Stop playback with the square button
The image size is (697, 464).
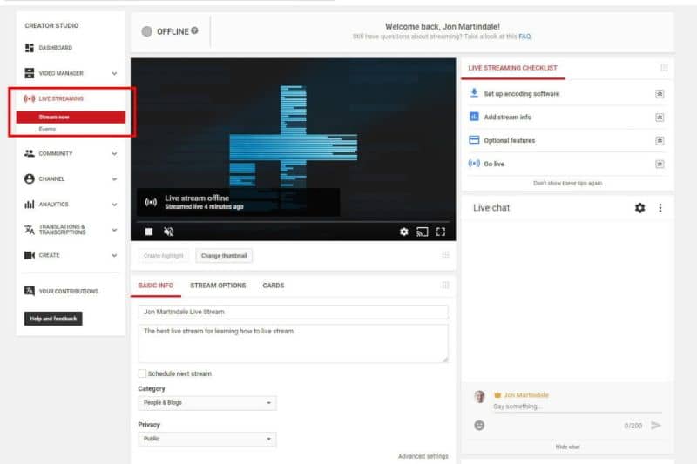pyautogui.click(x=149, y=232)
